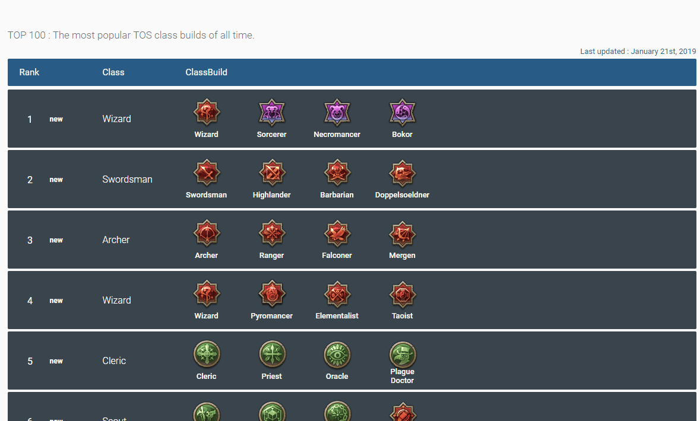The width and height of the screenshot is (700, 421).
Task: Open rank 3 Archer build row
Action: pyautogui.click(x=352, y=240)
